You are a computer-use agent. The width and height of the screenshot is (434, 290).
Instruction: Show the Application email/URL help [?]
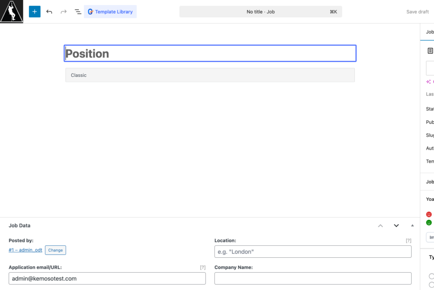pos(203,267)
